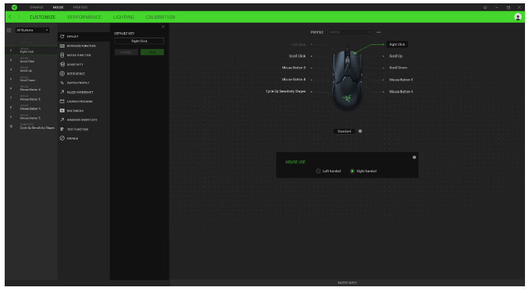Click highlighted Right Click label on diagram
531x293 pixels.
[x=397, y=44]
